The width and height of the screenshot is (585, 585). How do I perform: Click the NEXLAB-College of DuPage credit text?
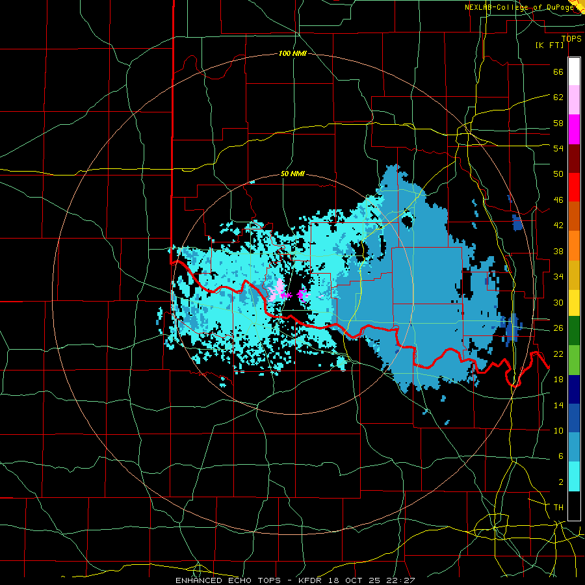click(519, 7)
